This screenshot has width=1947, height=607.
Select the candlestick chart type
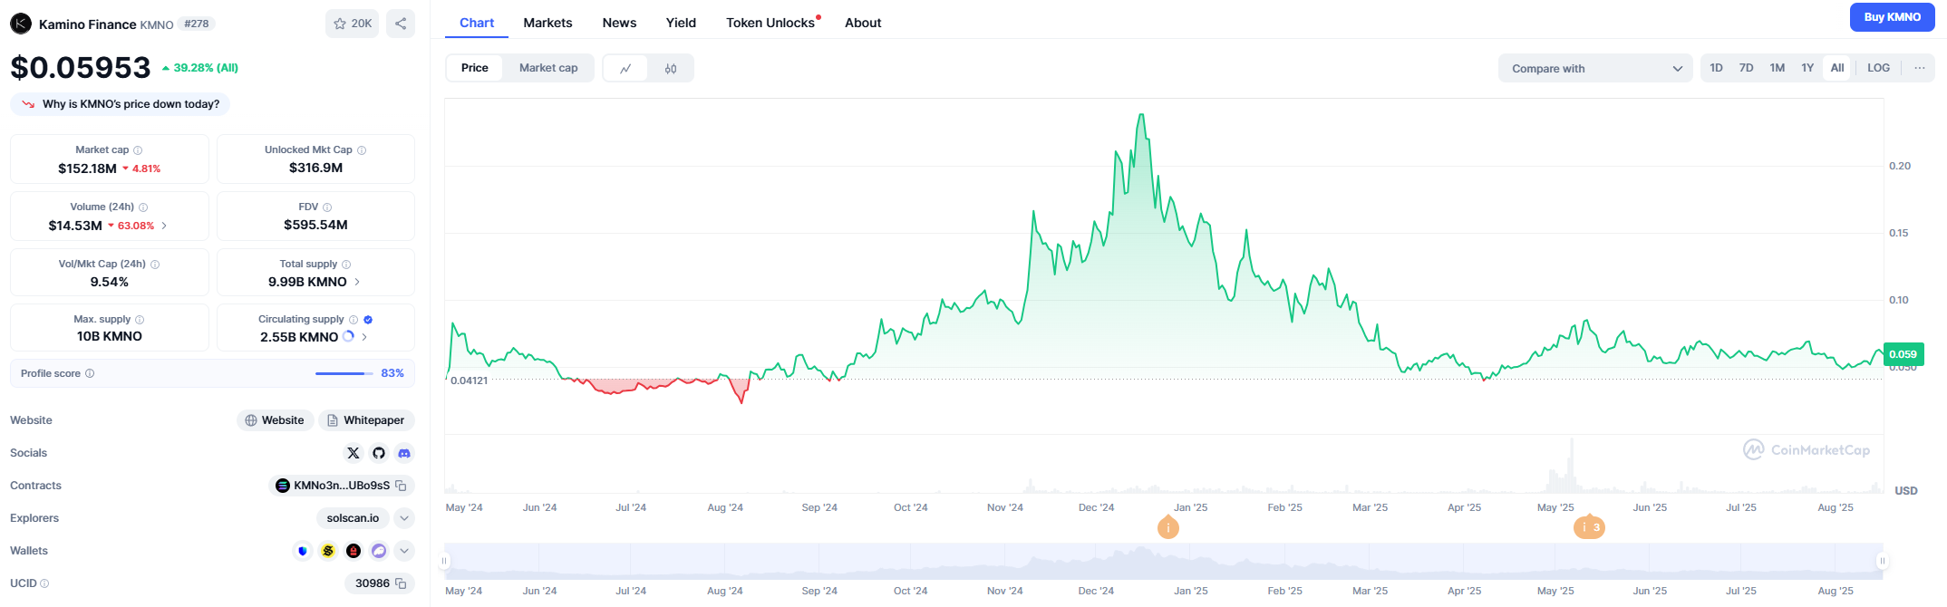(x=671, y=68)
